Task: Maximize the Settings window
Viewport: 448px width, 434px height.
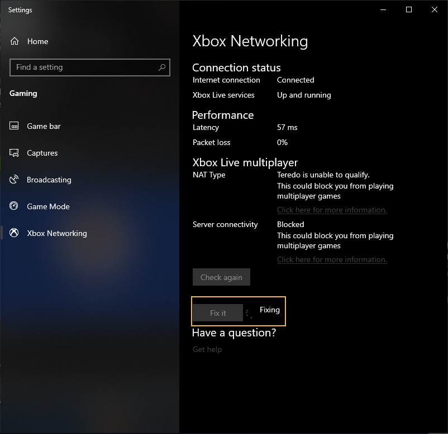Action: click(409, 9)
